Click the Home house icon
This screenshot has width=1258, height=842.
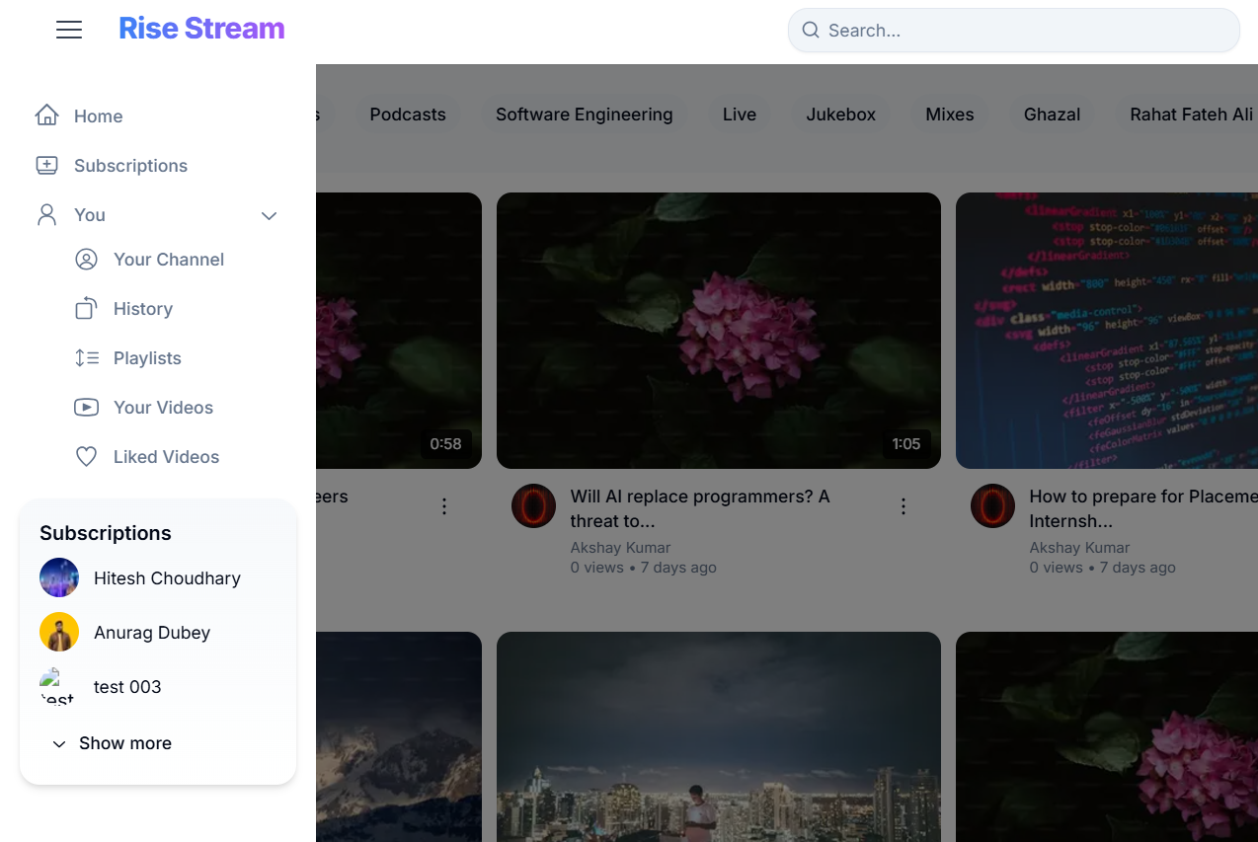click(x=46, y=115)
